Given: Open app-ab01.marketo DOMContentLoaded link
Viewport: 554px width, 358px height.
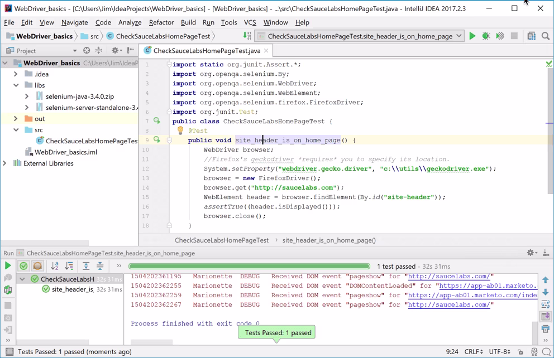Looking at the screenshot, I should point(488,286).
